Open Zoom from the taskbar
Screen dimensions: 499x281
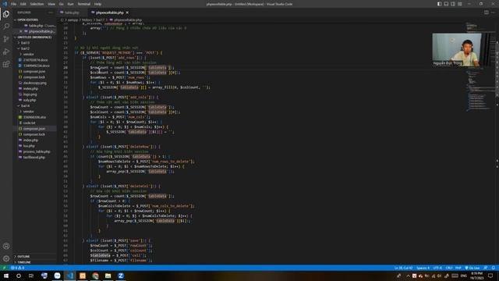click(x=121, y=276)
